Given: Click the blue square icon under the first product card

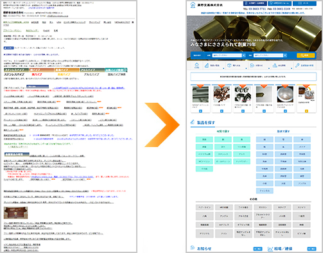Looking at the screenshot, I should coord(200,111).
